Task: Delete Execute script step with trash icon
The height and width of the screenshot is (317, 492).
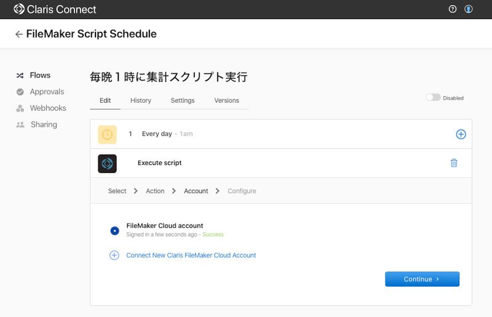Action: point(454,163)
